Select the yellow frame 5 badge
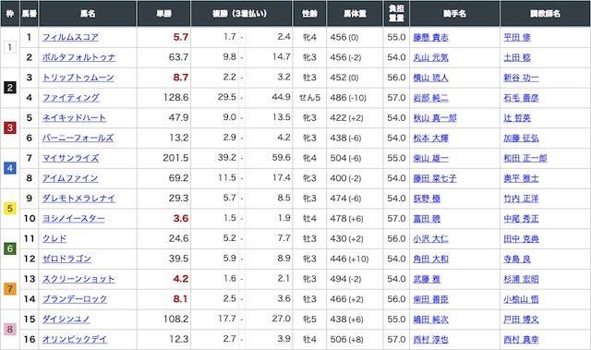This screenshot has width=591, height=350. [x=10, y=209]
